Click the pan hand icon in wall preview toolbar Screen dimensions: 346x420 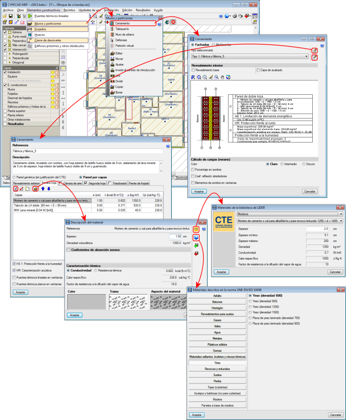(x=222, y=78)
